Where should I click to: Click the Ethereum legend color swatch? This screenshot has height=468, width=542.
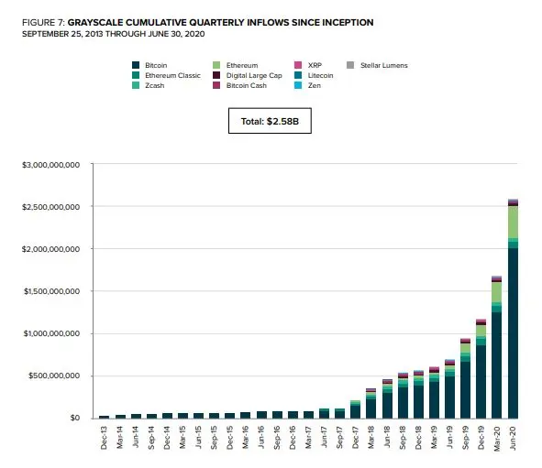click(x=216, y=65)
